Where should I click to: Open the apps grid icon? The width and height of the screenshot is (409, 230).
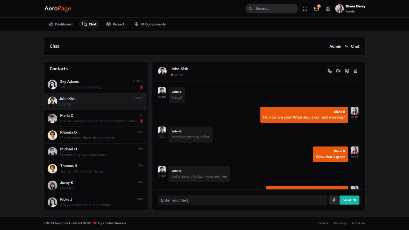click(x=328, y=9)
